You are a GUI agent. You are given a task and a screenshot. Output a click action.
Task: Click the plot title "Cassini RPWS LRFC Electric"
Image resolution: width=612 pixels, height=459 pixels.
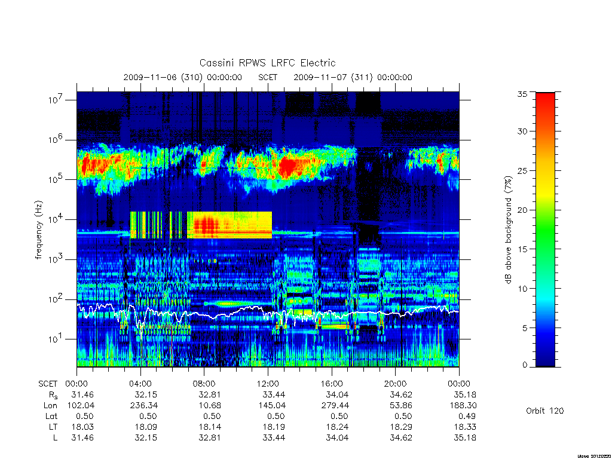tap(267, 63)
